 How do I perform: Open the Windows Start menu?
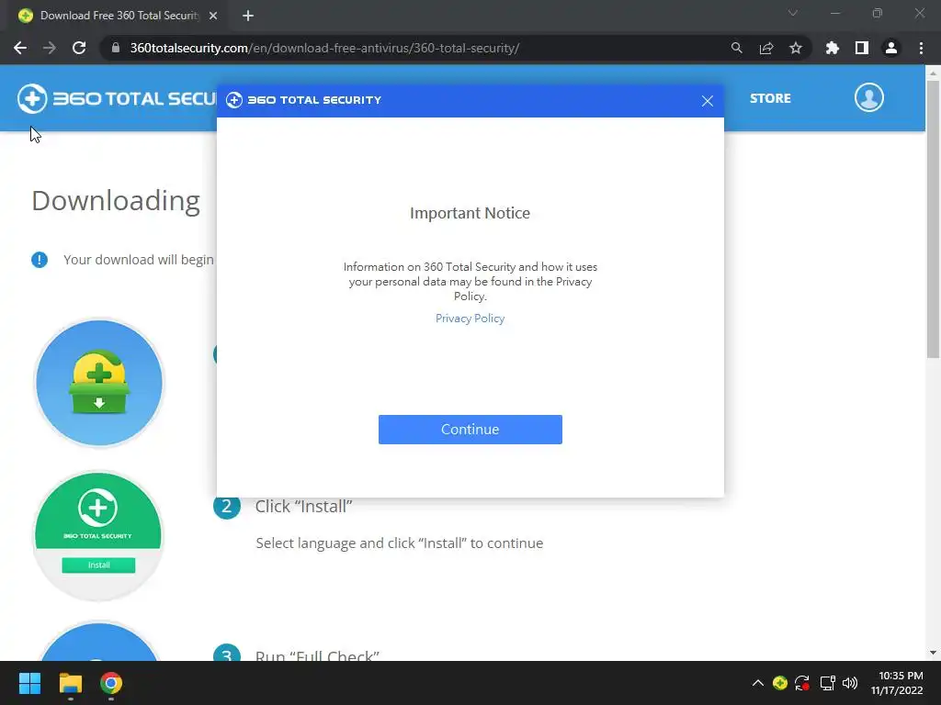coord(29,683)
